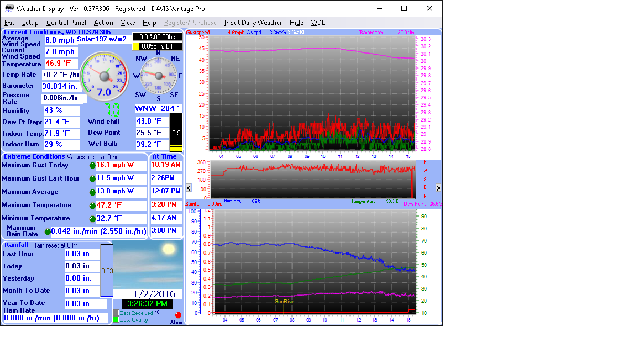Image resolution: width=637 pixels, height=358 pixels.
Task: Click the green LED next to Maximum Gust Today
Action: coord(92,165)
